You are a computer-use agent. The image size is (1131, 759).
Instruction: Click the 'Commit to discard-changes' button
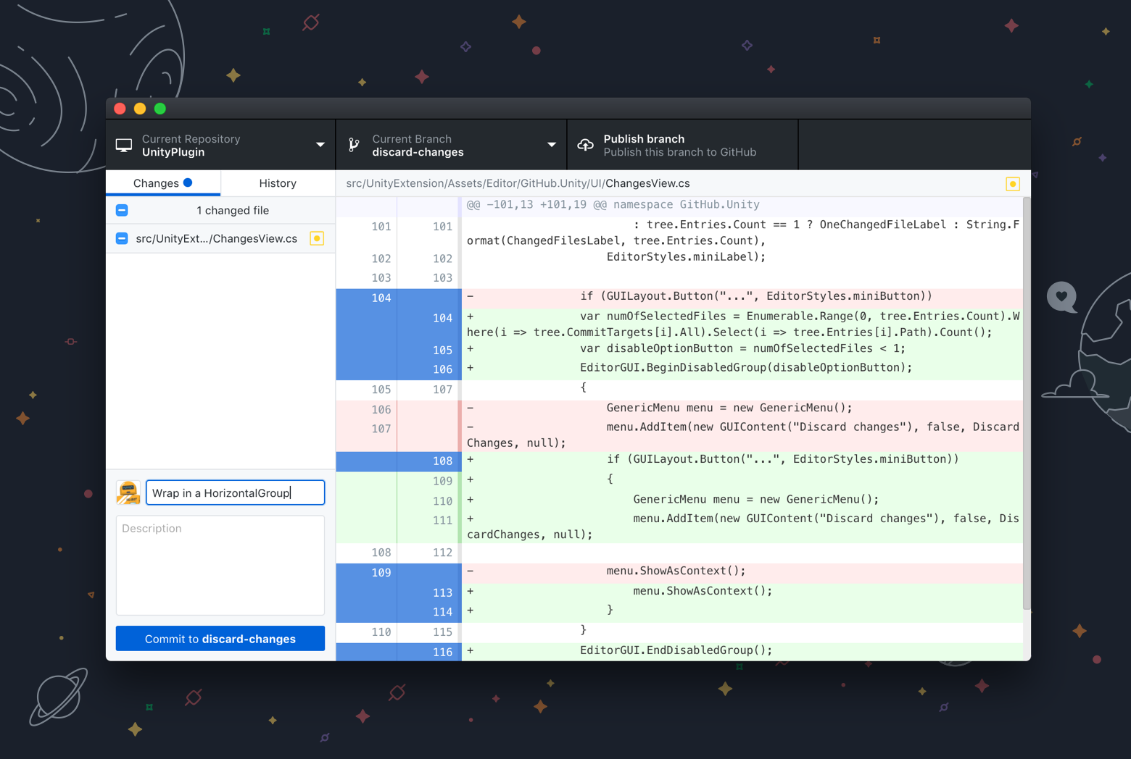click(x=220, y=638)
